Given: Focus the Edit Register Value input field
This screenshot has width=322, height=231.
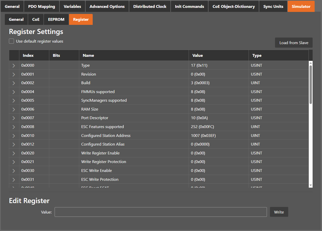Looking at the screenshot, I should [161, 212].
